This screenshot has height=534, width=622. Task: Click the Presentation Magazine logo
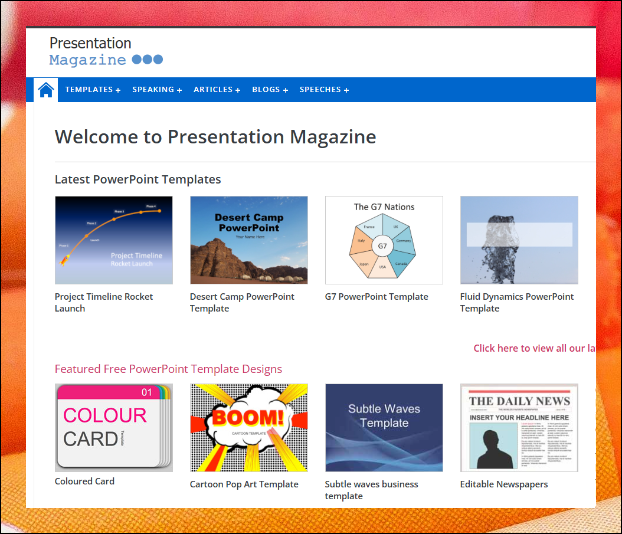(106, 51)
